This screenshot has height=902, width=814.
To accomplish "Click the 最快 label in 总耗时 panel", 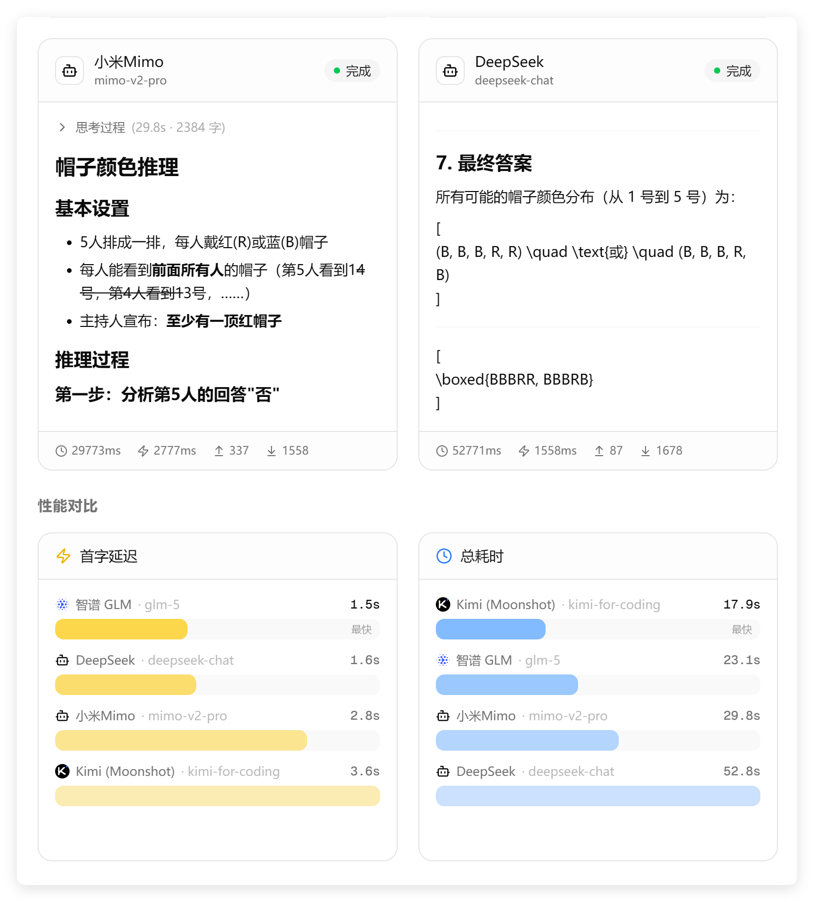I will (x=741, y=629).
